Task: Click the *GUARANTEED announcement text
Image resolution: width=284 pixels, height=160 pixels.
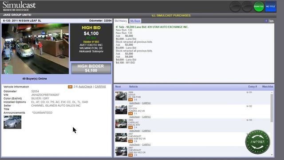Action: click(x=42, y=112)
